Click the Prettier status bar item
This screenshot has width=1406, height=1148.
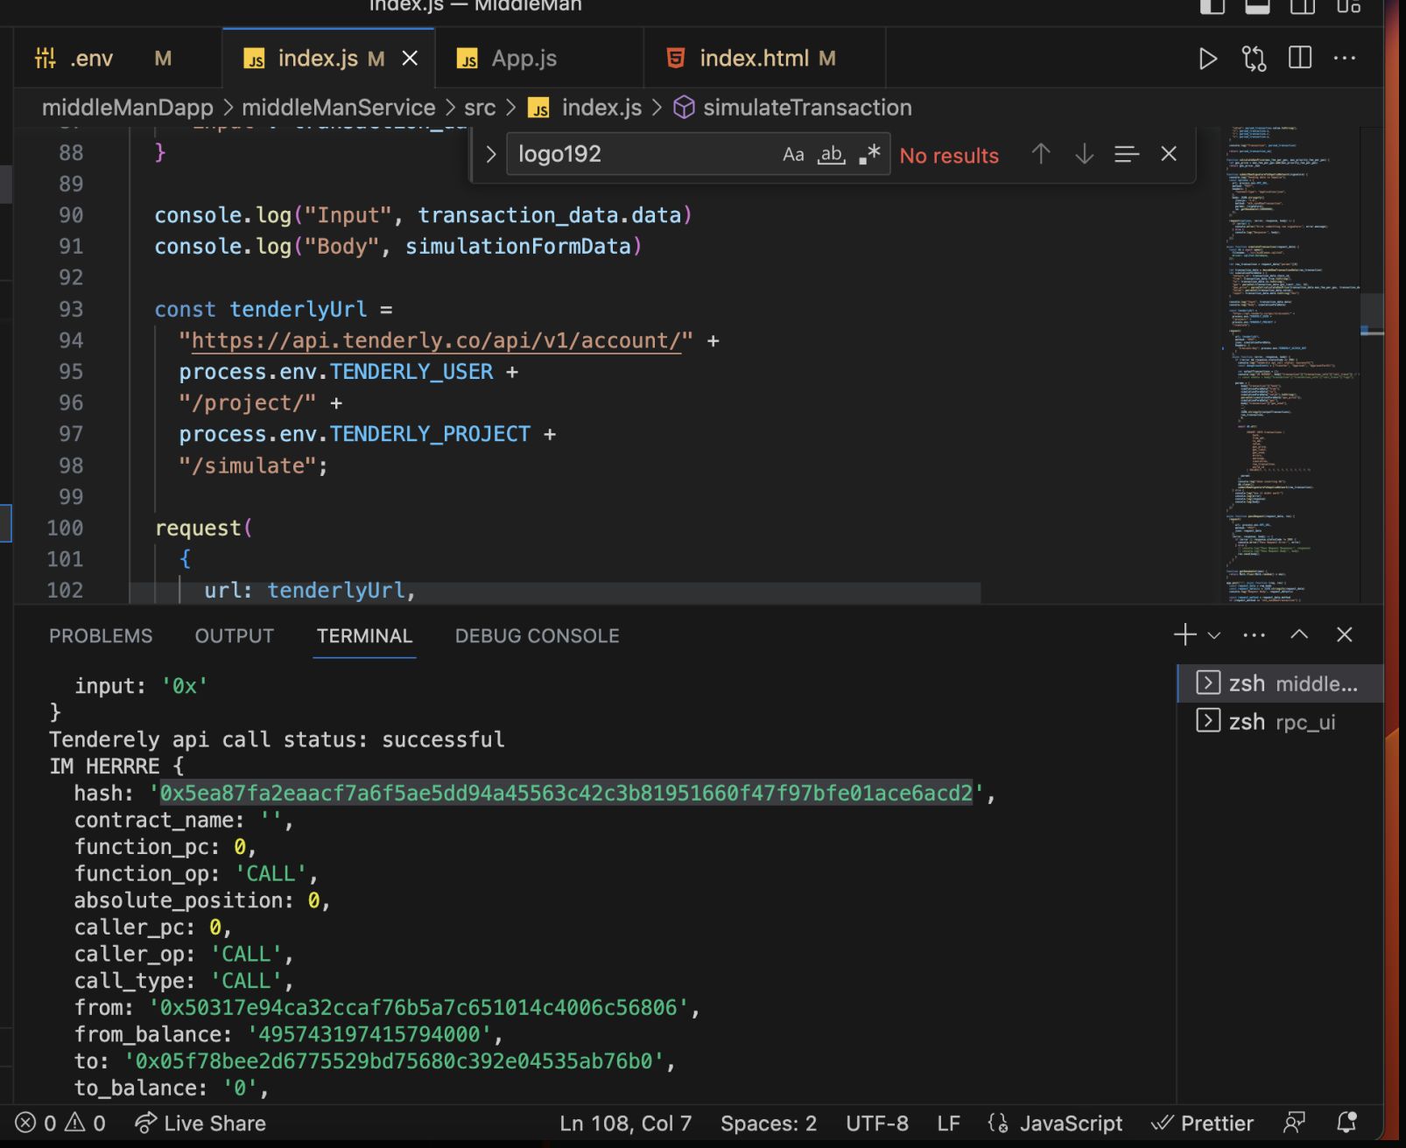point(1202,1123)
